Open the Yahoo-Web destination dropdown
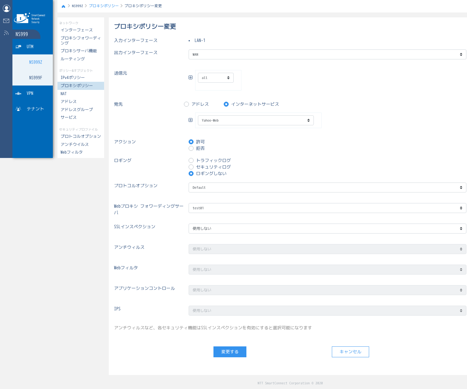467x389 pixels. pyautogui.click(x=256, y=120)
